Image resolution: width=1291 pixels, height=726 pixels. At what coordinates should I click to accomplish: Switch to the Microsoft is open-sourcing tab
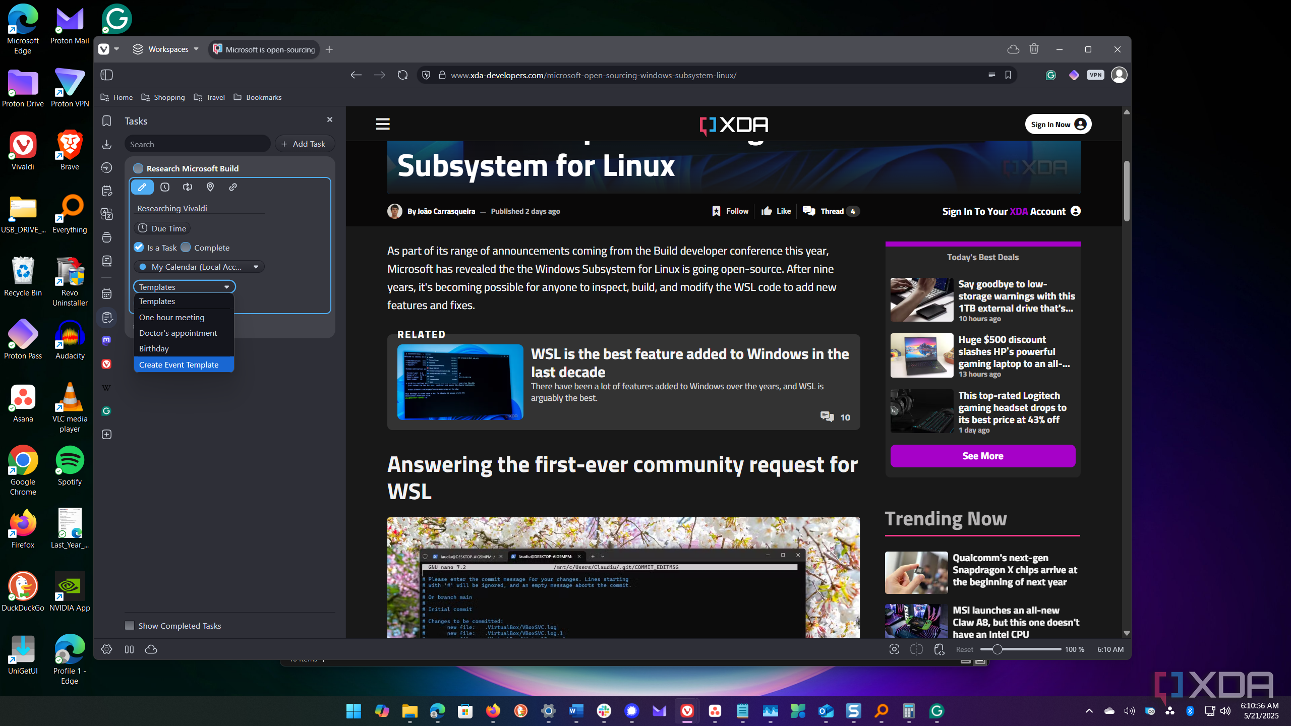click(x=264, y=49)
